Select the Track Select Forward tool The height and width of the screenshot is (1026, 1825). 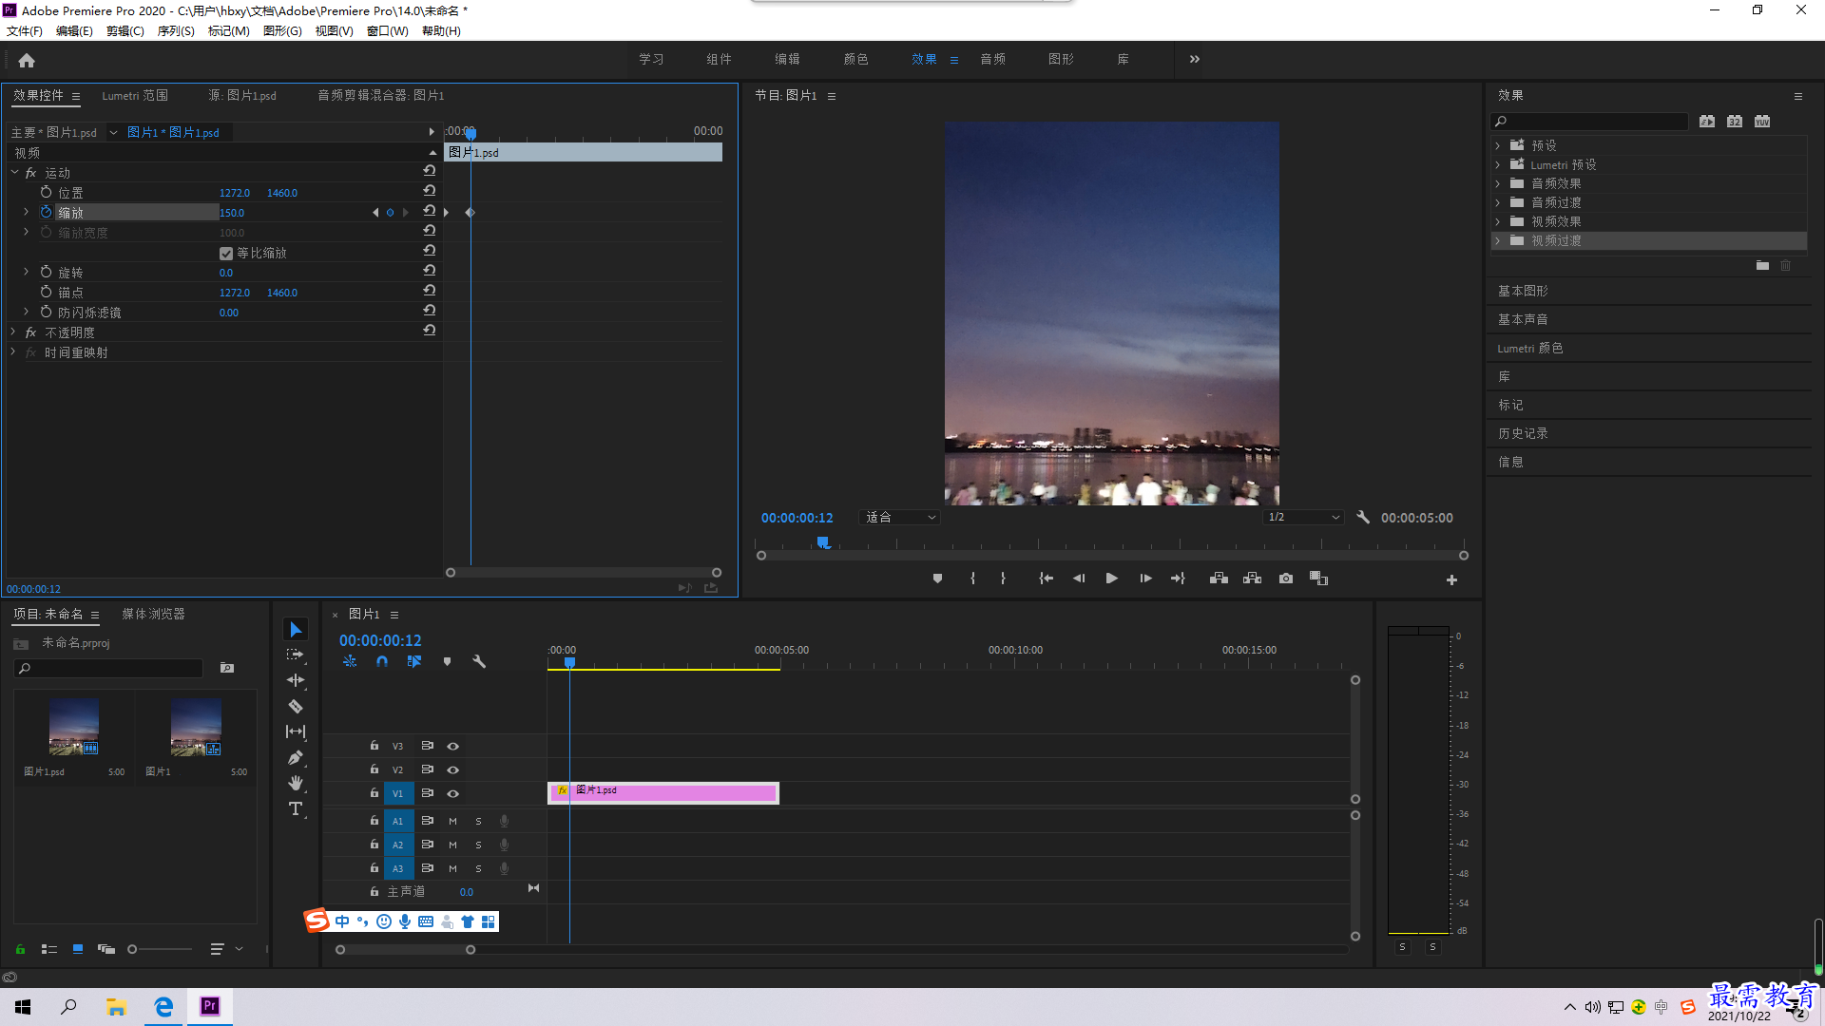[296, 655]
